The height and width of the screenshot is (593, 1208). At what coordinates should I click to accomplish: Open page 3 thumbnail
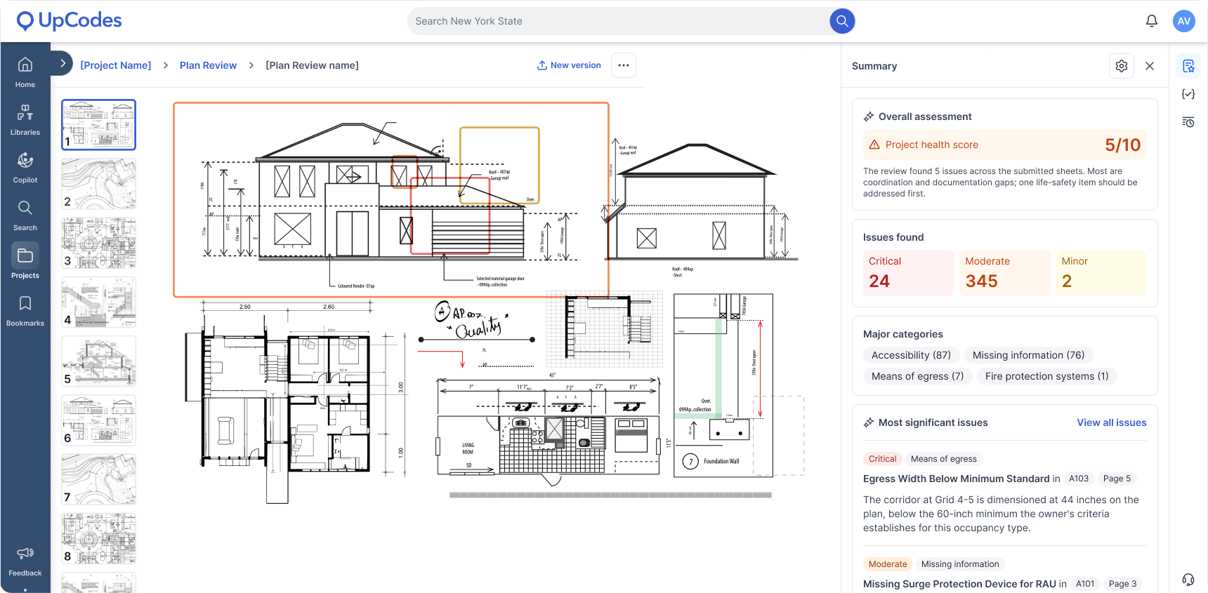click(99, 243)
